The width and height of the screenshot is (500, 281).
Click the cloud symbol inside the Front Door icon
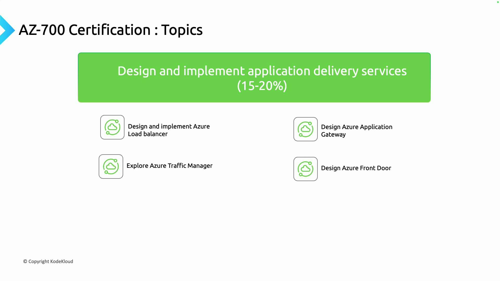click(305, 169)
